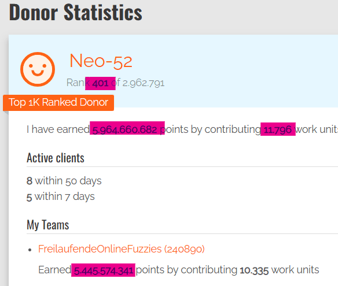The width and height of the screenshot is (338, 286).
Task: Click the total rank count 2.962.791
Action: click(x=144, y=83)
